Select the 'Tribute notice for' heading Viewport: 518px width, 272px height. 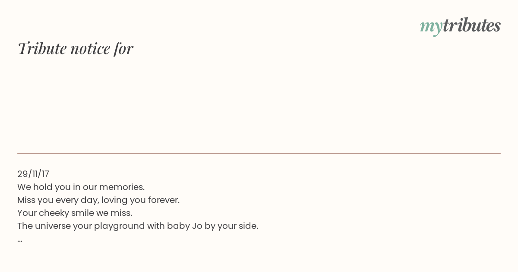[76, 48]
